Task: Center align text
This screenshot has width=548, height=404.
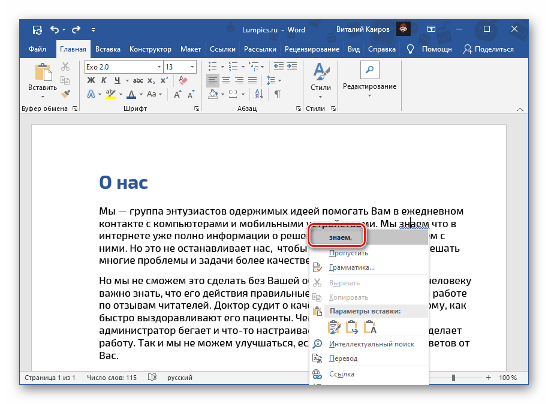Action: (226, 81)
